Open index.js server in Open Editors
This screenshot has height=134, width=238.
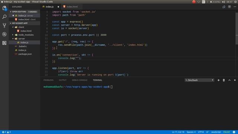[x=25, y=16]
